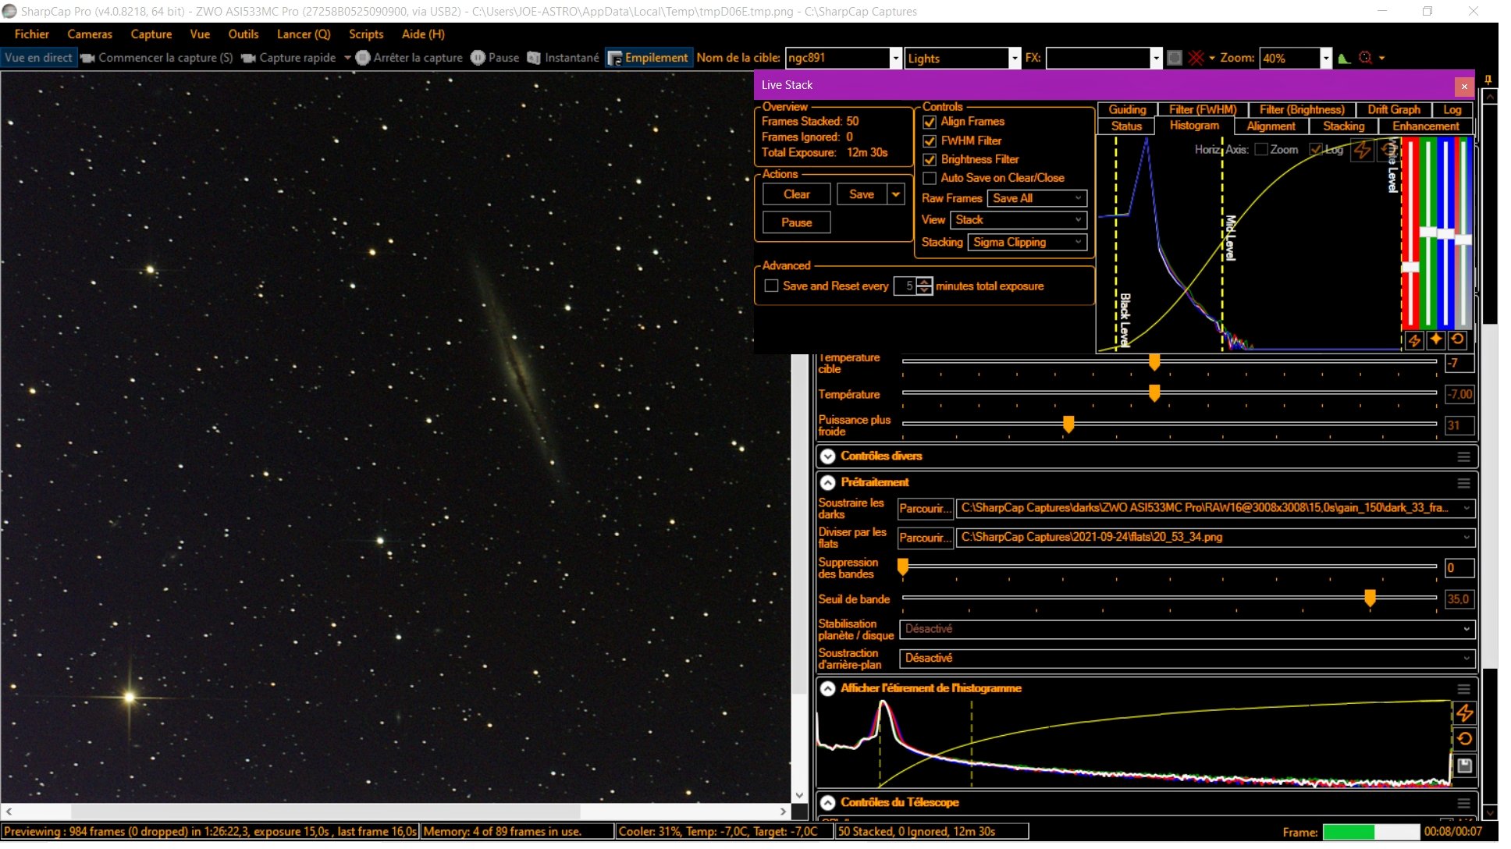Click the Clear button in Actions
This screenshot has width=1511, height=849.
[796, 194]
